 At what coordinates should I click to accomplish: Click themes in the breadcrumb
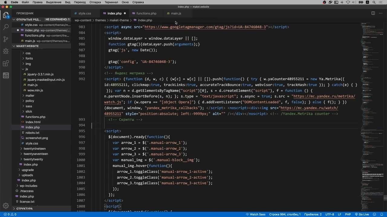(x=100, y=20)
